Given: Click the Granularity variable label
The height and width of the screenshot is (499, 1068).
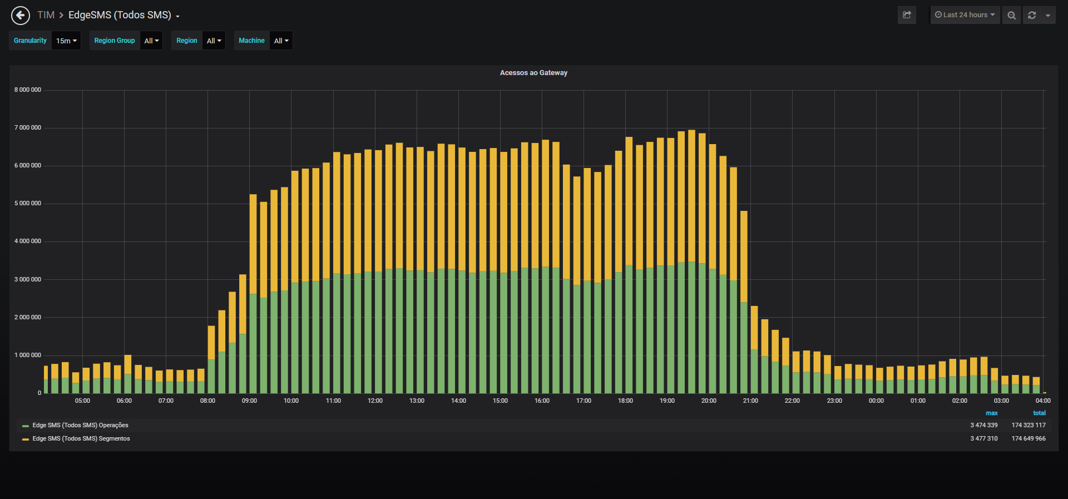Looking at the screenshot, I should pyautogui.click(x=31, y=41).
